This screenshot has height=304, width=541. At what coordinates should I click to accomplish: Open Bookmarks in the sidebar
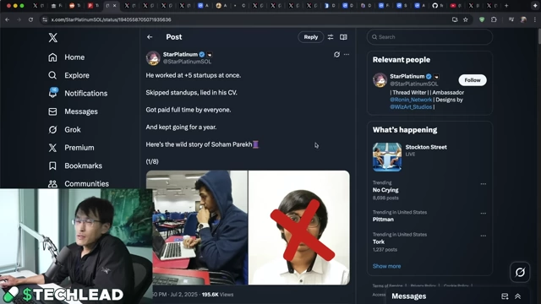[x=75, y=166]
